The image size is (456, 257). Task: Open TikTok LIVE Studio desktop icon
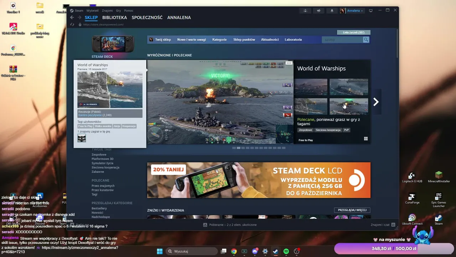(13, 29)
